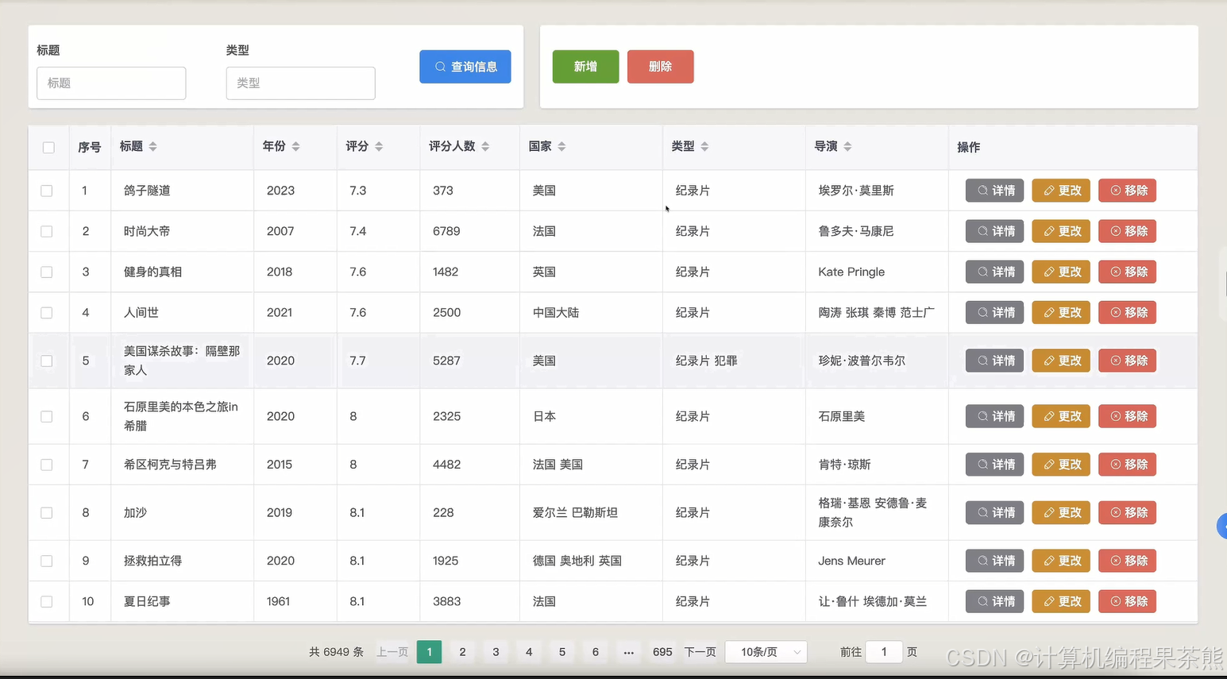Check the box for 时尚大帝 row

[47, 231]
